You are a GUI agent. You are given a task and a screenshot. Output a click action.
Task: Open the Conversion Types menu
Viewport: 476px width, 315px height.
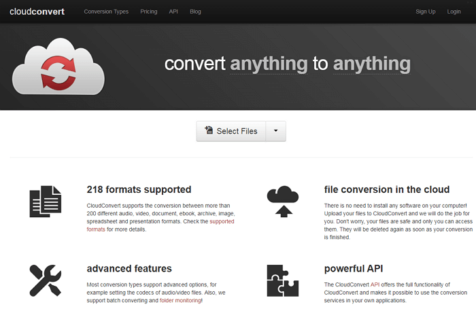tap(107, 12)
